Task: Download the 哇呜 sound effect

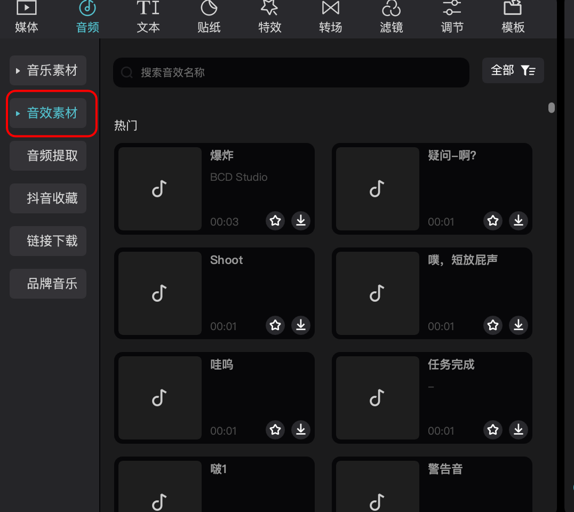Action: 301,430
